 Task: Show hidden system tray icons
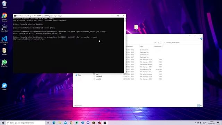(195, 123)
